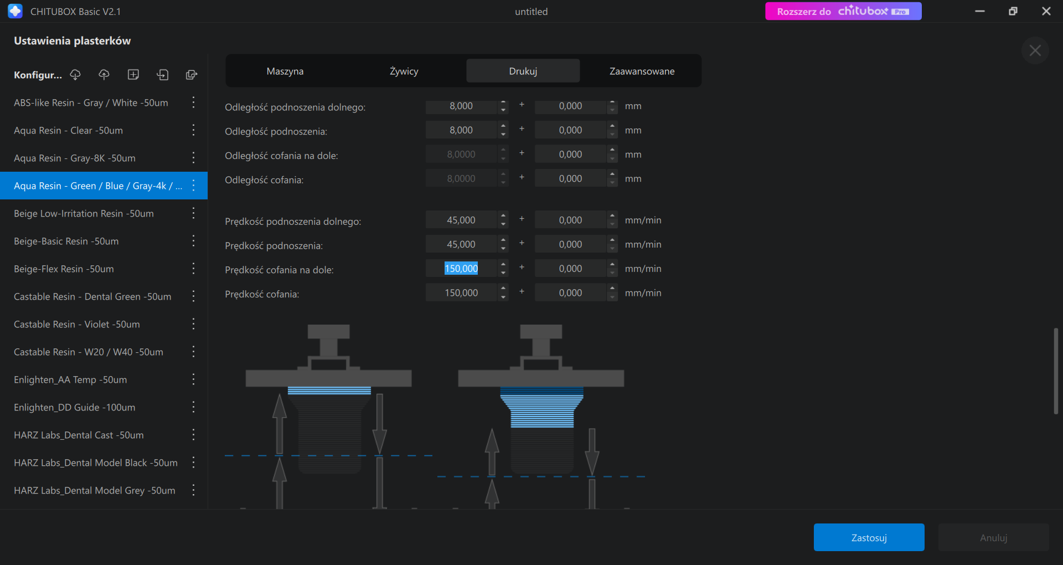Viewport: 1063px width, 565px height.
Task: Click the Anuluj button
Action: tap(994, 537)
